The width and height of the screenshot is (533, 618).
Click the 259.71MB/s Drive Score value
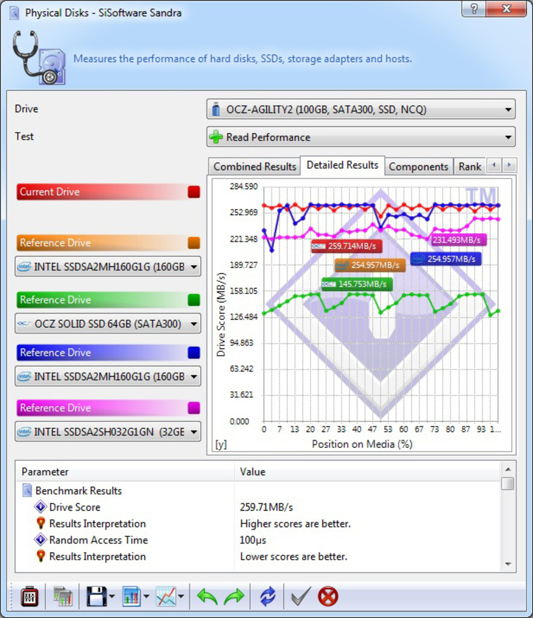(266, 508)
